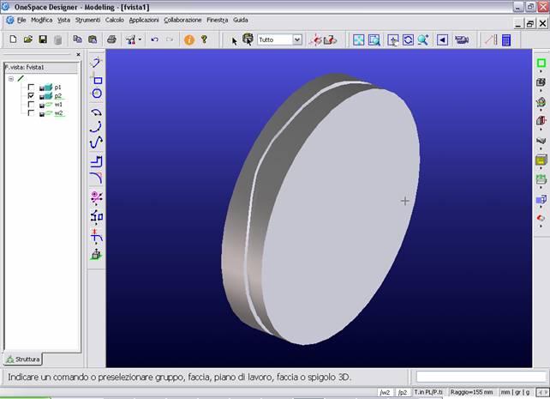Viewport: 550px width, 399px height.
Task: Click the command input field
Action: click(481, 377)
